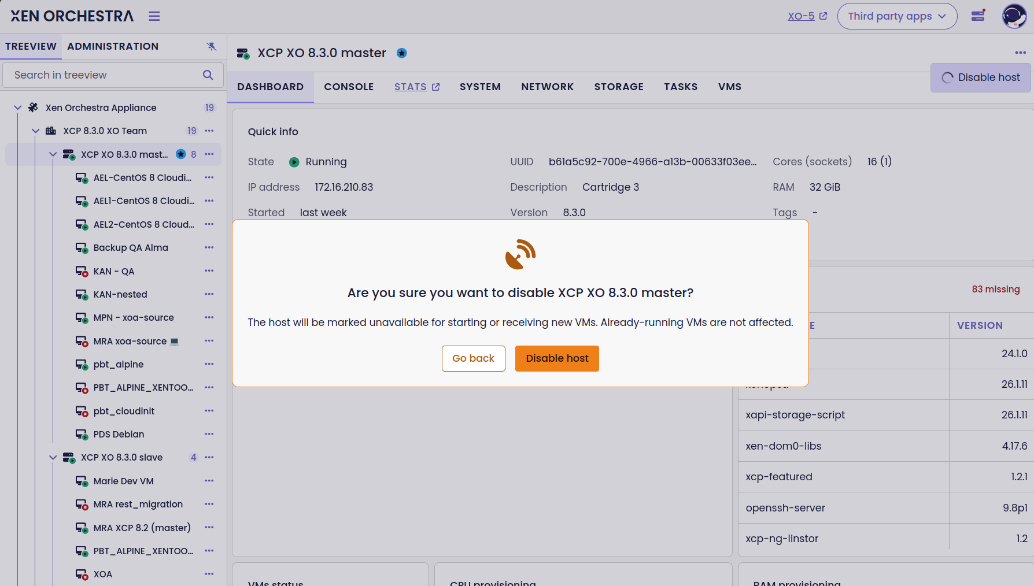The height and width of the screenshot is (586, 1034).
Task: Click the treeview search magnifier icon
Action: click(208, 75)
